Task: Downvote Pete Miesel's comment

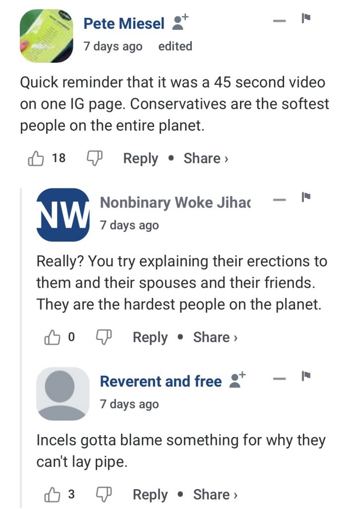Action: [x=94, y=159]
